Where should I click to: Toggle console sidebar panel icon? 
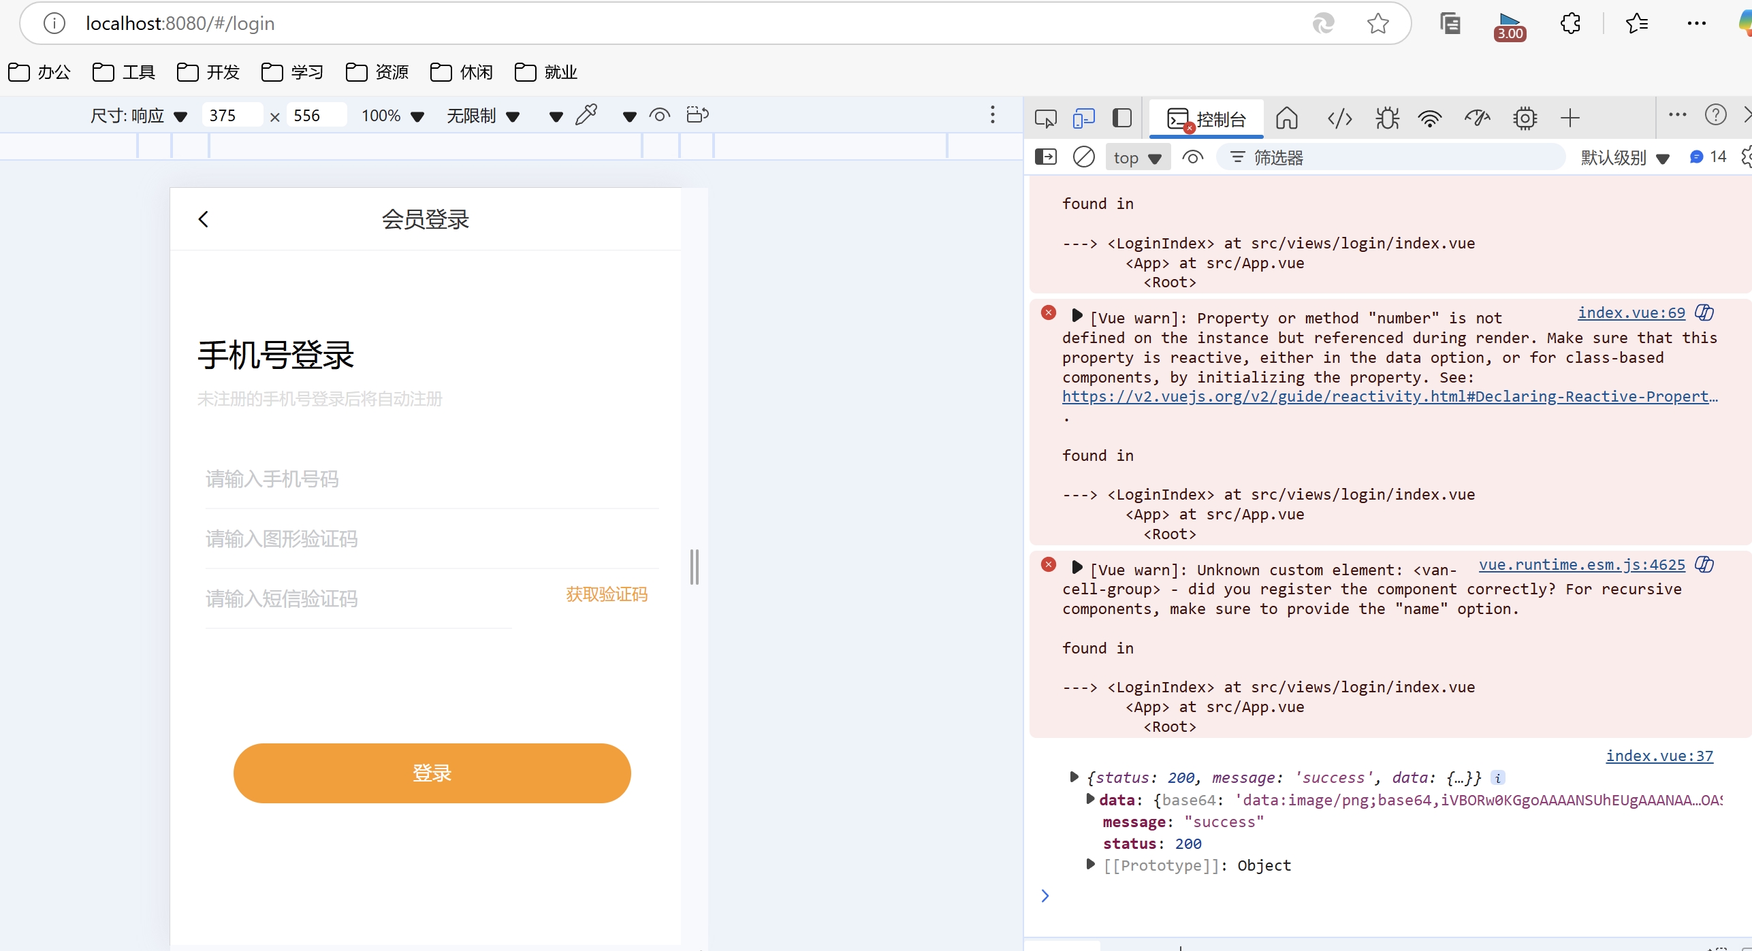(x=1045, y=157)
